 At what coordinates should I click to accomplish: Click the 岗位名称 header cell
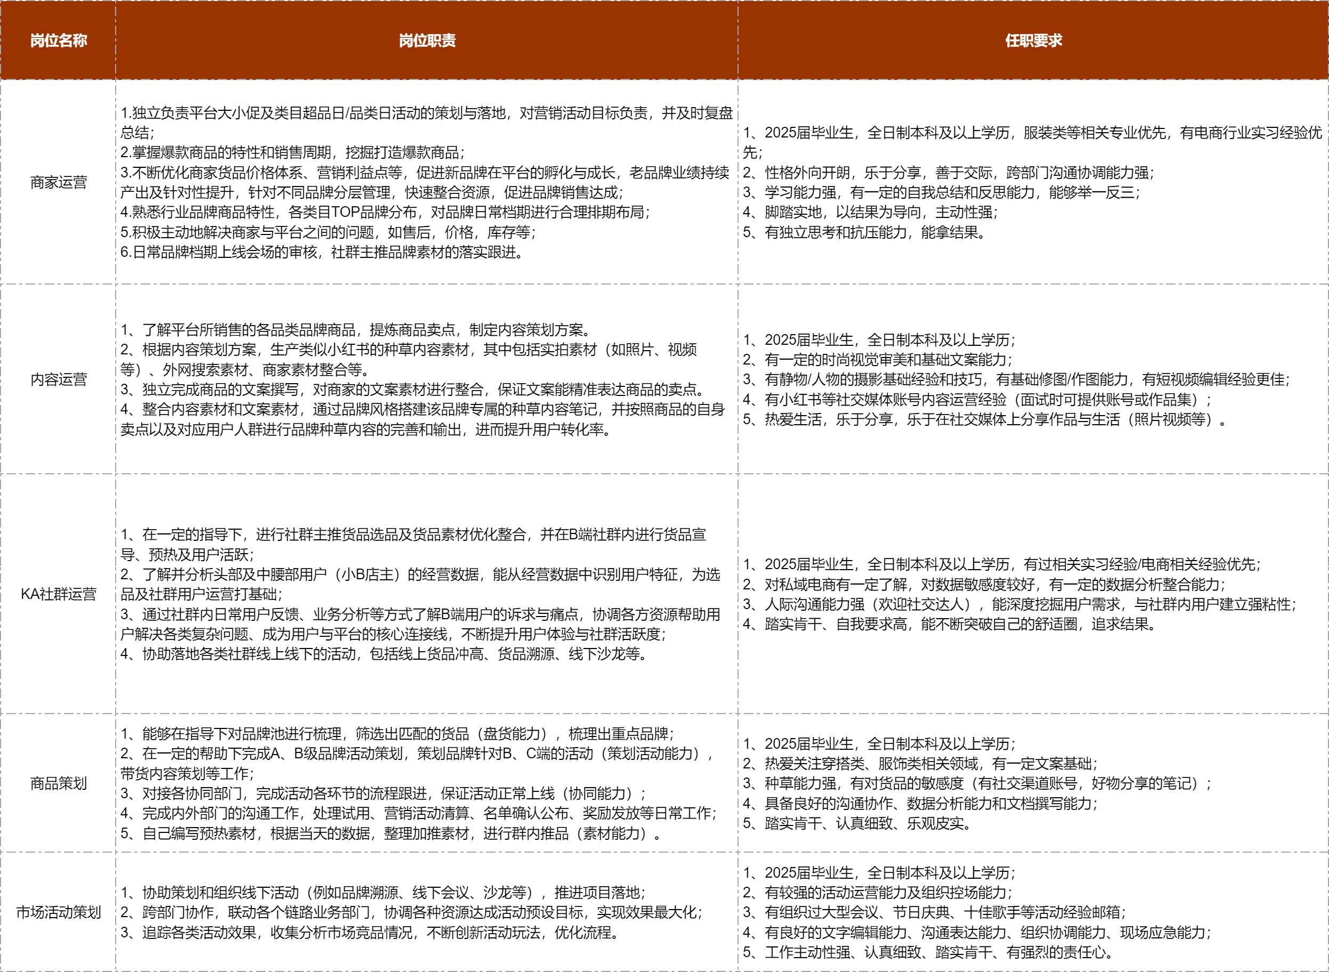58,40
